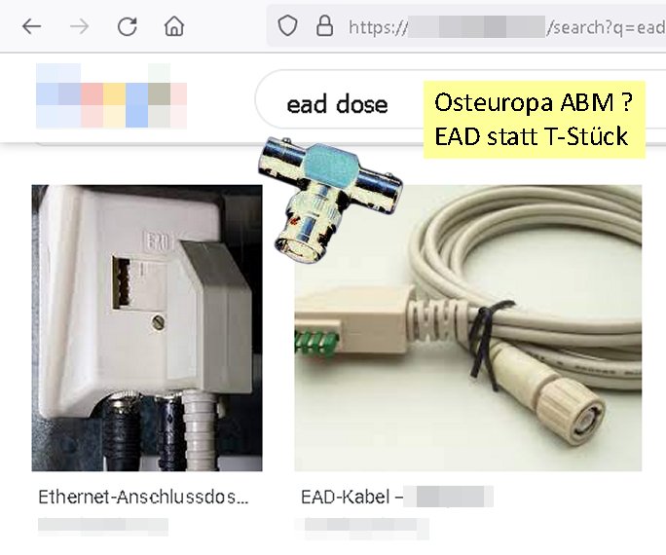Reload the current page
This screenshot has height=555, width=666.
pyautogui.click(x=127, y=26)
